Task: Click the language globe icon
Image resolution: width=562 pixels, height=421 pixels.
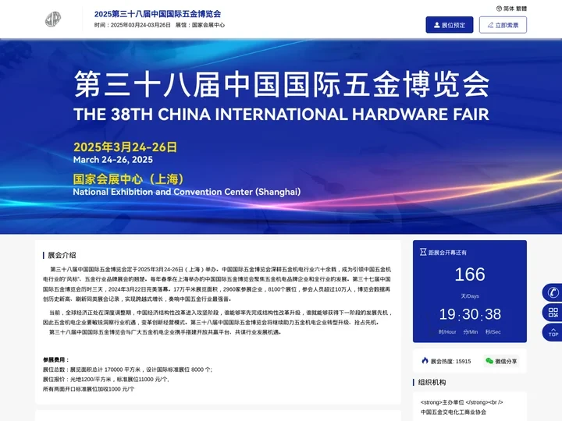Action: tap(499, 9)
